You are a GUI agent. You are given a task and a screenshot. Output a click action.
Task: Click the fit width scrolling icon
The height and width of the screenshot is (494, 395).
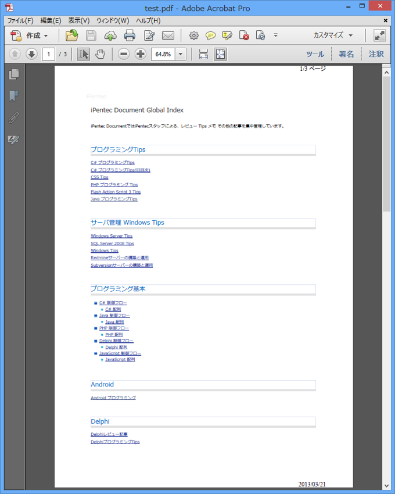[203, 54]
